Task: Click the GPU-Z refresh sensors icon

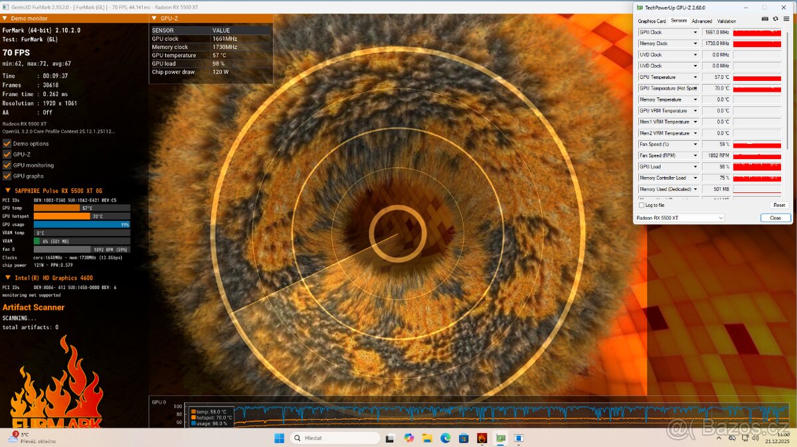Action: 775,19
